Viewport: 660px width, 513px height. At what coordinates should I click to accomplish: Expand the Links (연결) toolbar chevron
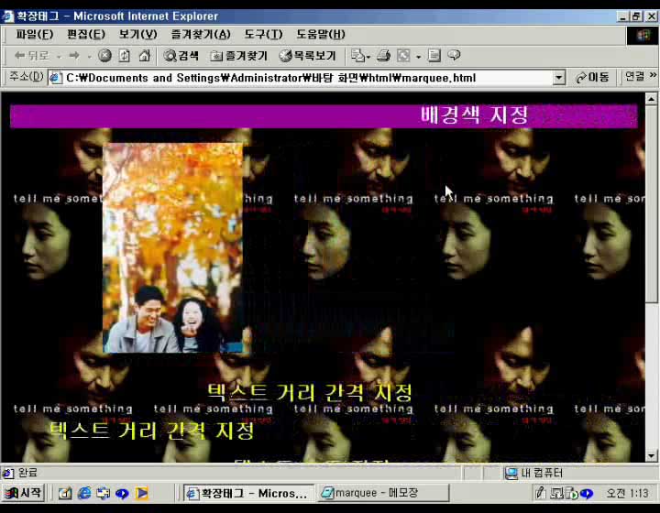coord(653,75)
